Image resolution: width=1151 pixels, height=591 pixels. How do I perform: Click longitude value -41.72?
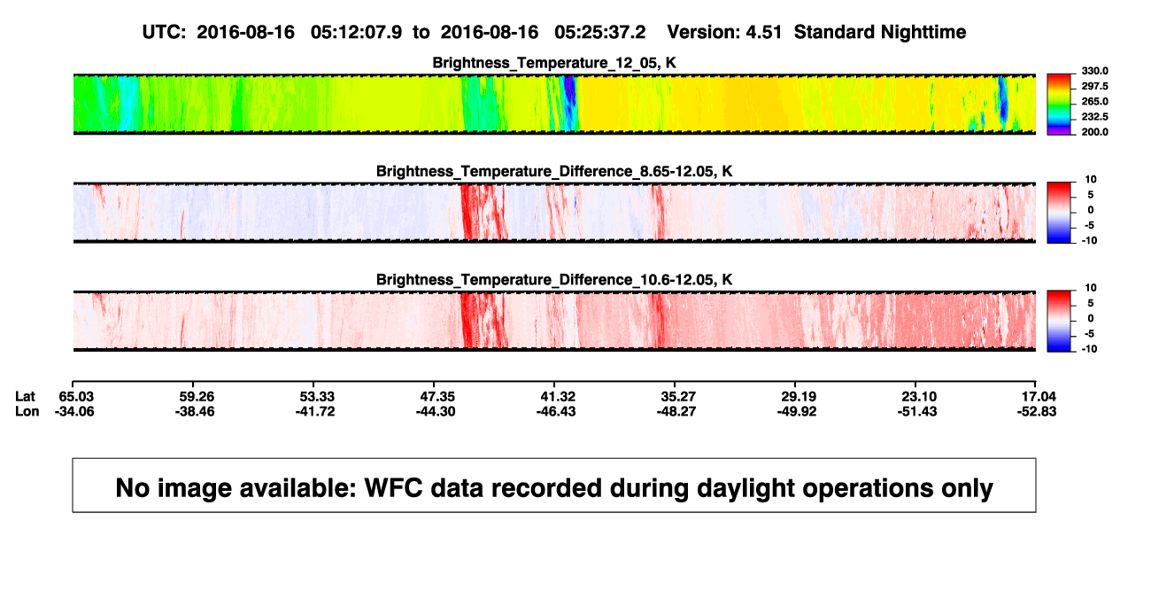(x=314, y=411)
